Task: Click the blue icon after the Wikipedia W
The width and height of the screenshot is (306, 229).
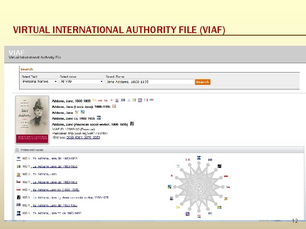Action: [x=82, y=112]
